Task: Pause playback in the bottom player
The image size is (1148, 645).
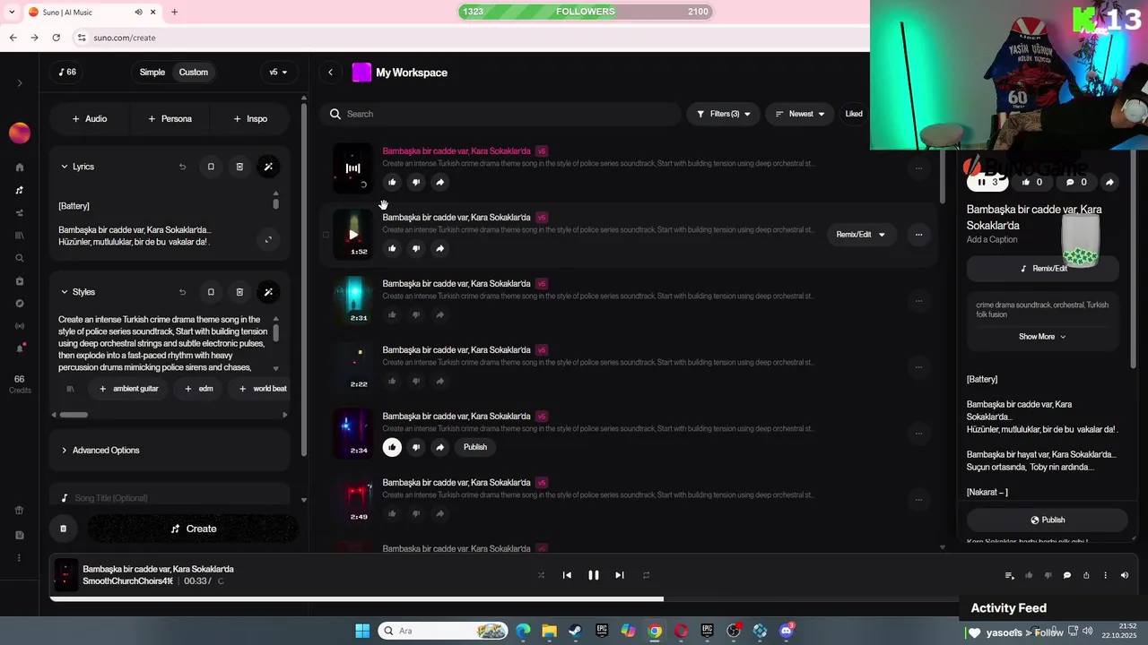Action: click(x=593, y=575)
